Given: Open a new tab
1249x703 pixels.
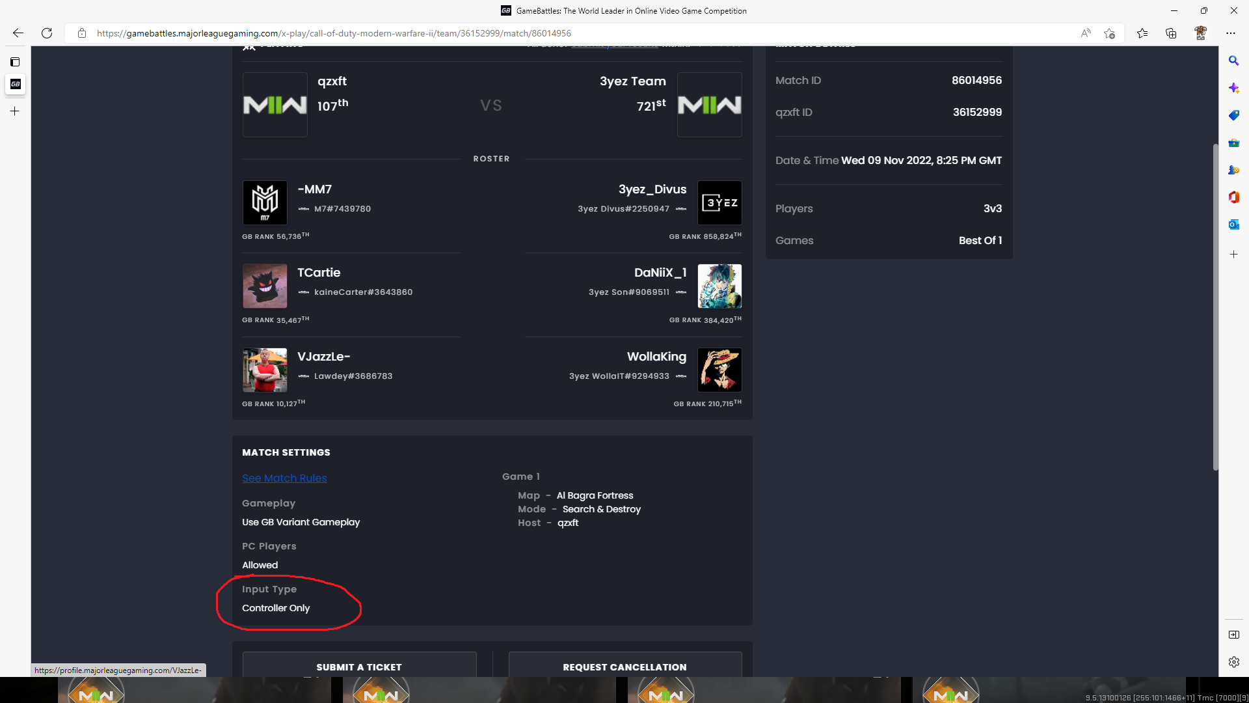Looking at the screenshot, I should click(x=15, y=111).
